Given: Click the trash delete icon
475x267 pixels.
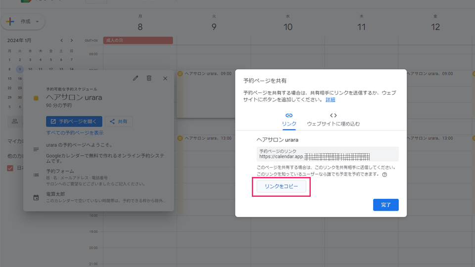Looking at the screenshot, I should [149, 78].
